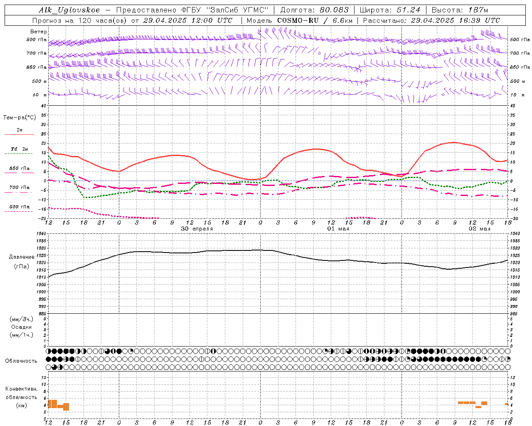Click the 'Td 2м' dew point legend entry
The width and height of the screenshot is (532, 426).
pyautogui.click(x=20, y=149)
